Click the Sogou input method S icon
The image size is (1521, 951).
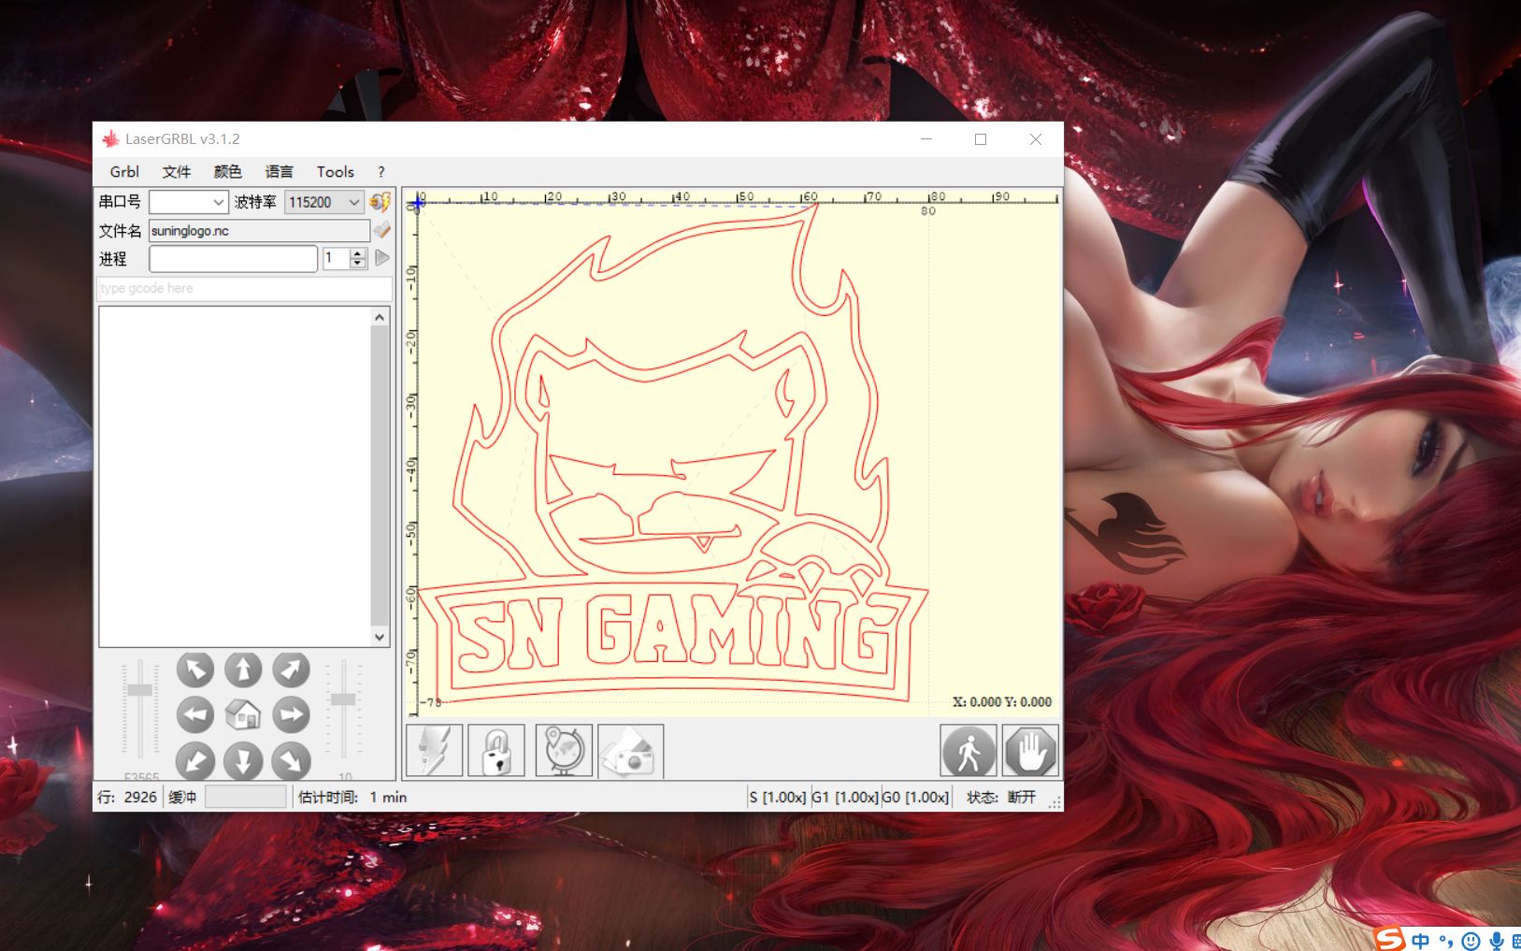coord(1390,939)
